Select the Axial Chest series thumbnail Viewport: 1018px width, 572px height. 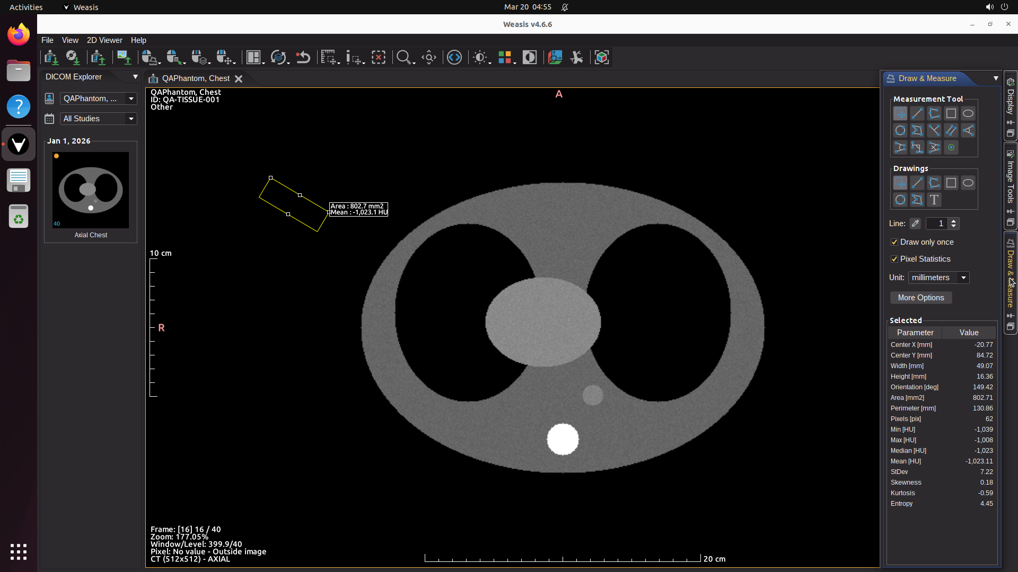[x=91, y=191]
